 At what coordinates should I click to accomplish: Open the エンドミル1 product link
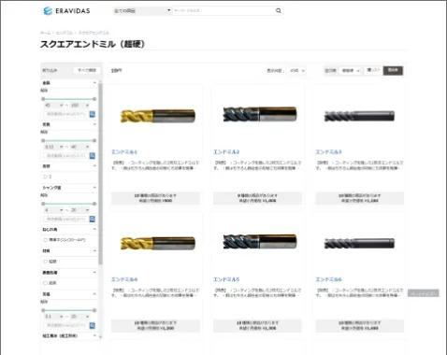(x=124, y=152)
